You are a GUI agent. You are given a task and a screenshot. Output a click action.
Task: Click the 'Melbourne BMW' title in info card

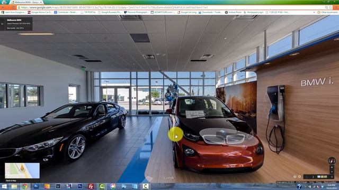[x=14, y=20]
